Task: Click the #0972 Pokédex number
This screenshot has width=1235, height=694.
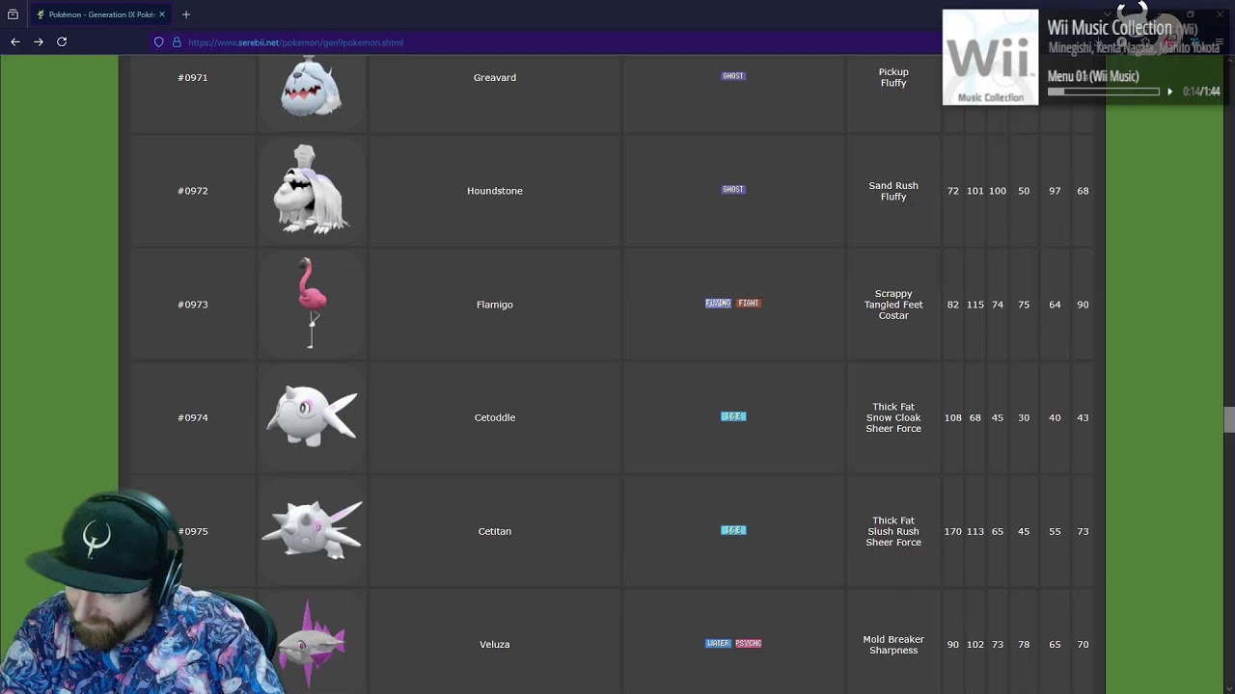Action: coord(193,191)
